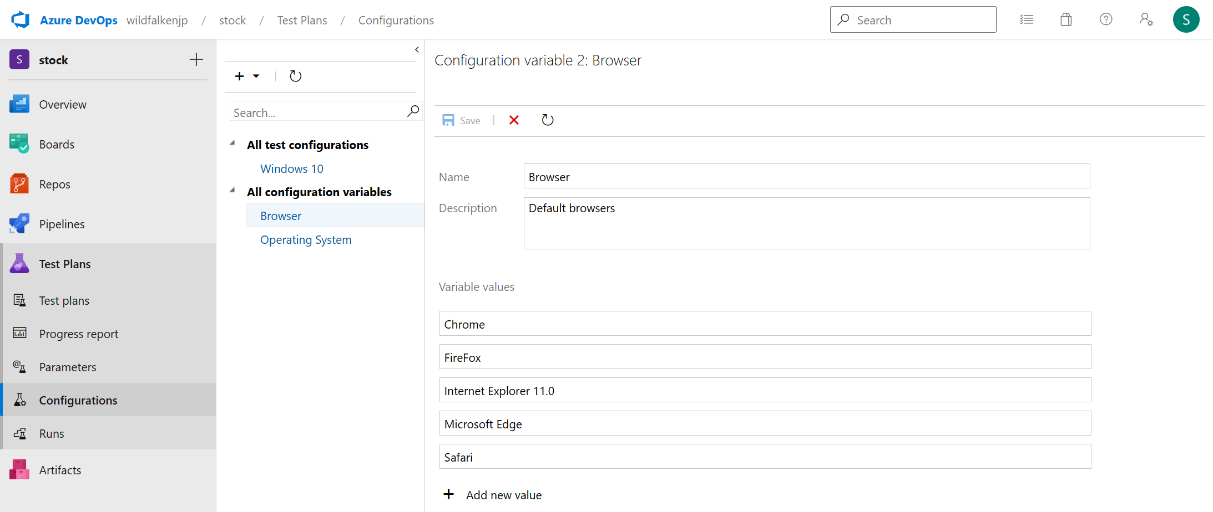Open Overview in sidebar
1213x512 pixels.
point(108,104)
